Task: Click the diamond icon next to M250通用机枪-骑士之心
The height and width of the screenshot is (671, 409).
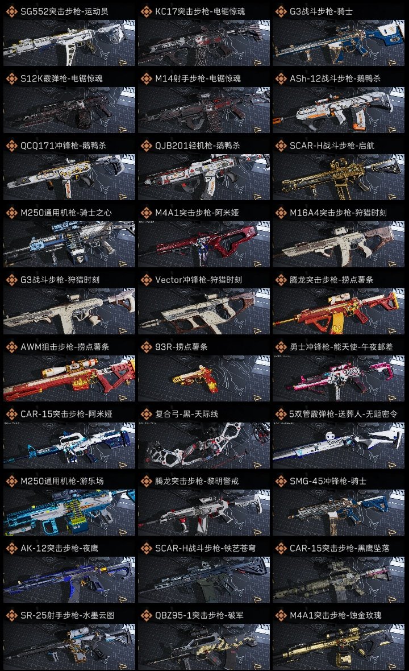Action: coord(11,213)
